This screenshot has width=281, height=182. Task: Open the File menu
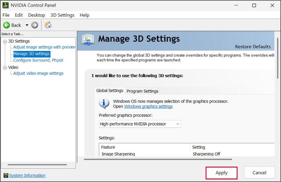(x=6, y=15)
